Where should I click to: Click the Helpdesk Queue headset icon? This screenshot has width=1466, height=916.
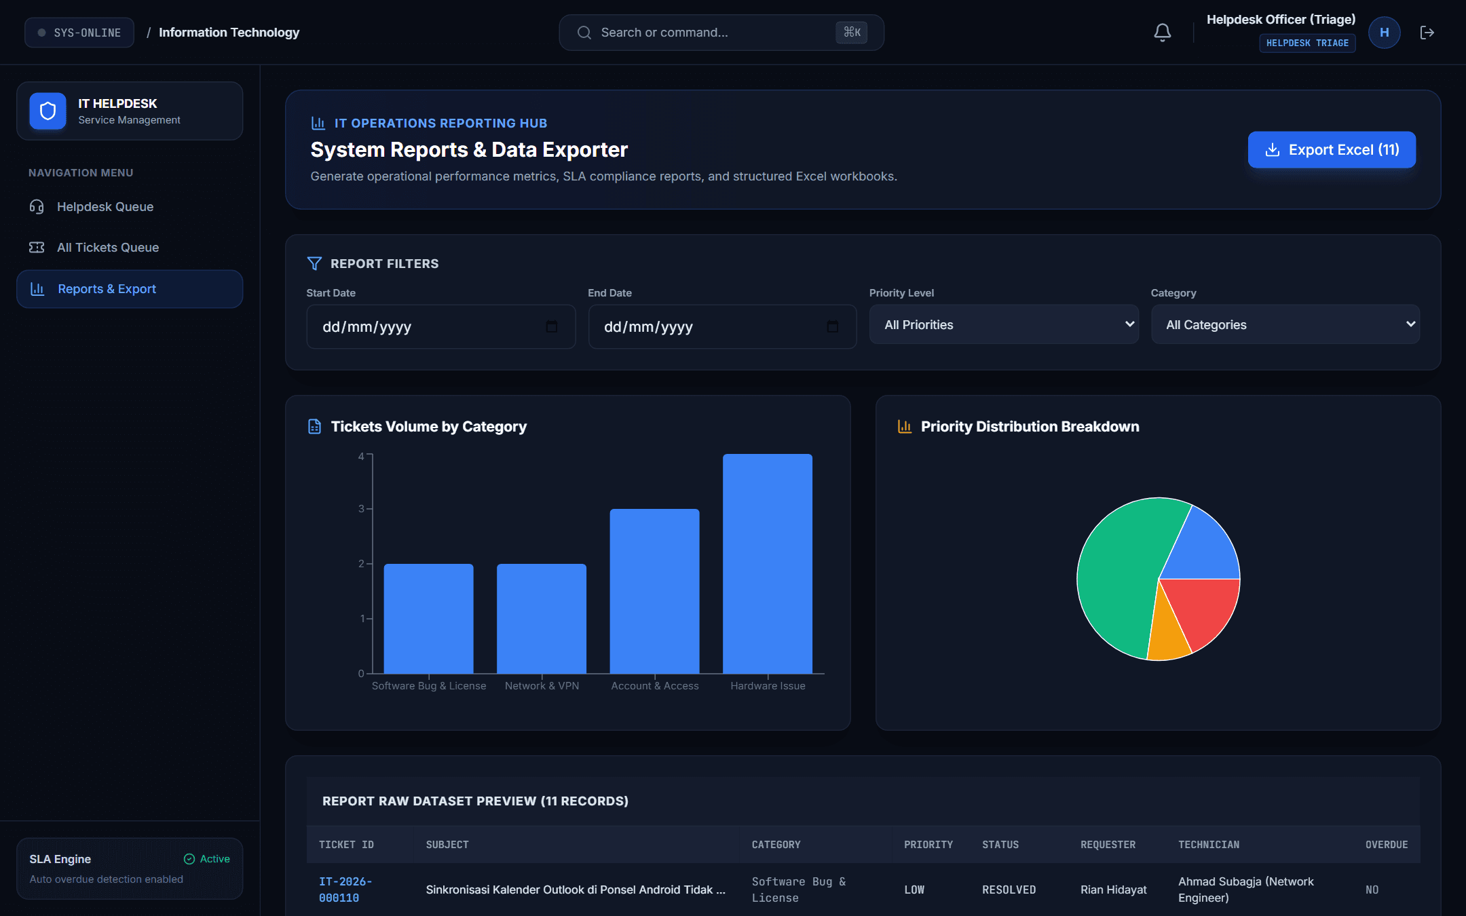tap(37, 206)
